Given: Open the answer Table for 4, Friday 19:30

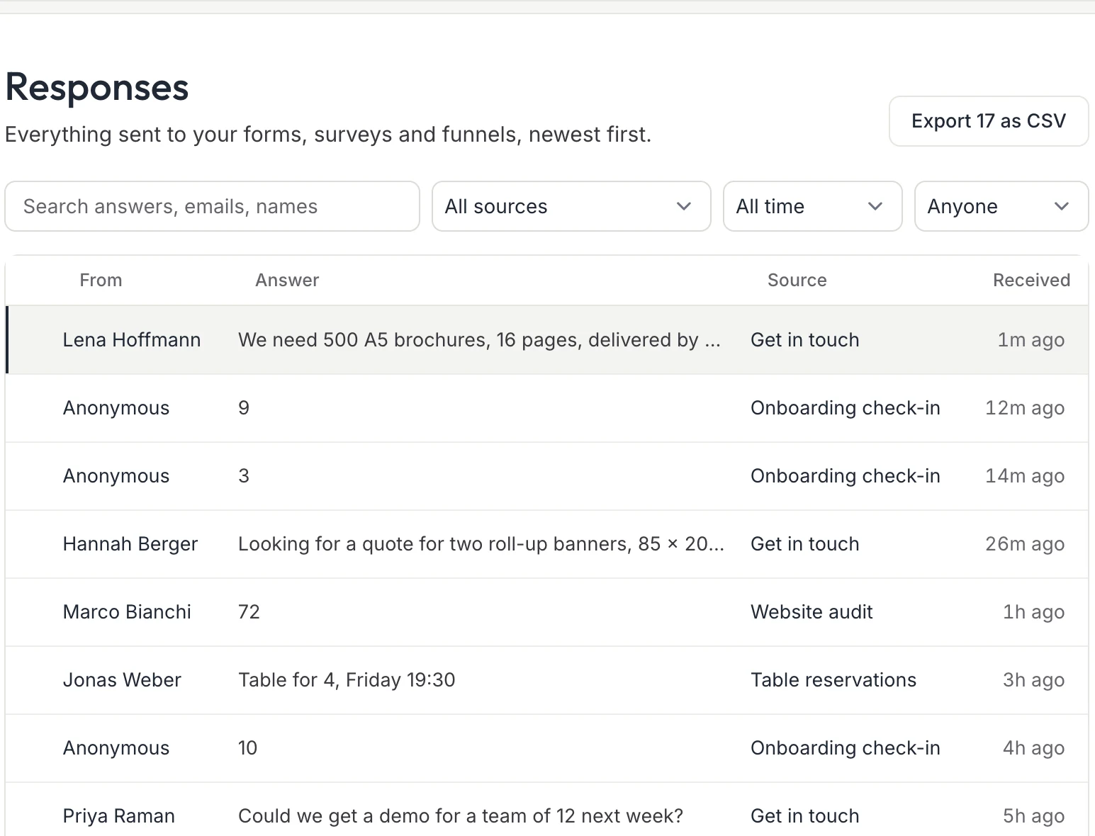Looking at the screenshot, I should point(347,680).
